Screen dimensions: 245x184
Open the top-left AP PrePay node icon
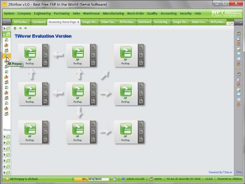tap(30, 52)
